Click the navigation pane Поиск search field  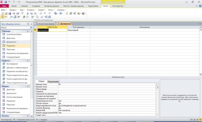(15, 27)
